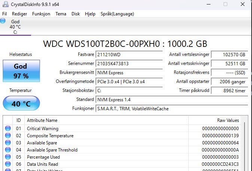The image size is (252, 171).
Task: Select the Composite Temperature attribute row
Action: tap(122, 136)
